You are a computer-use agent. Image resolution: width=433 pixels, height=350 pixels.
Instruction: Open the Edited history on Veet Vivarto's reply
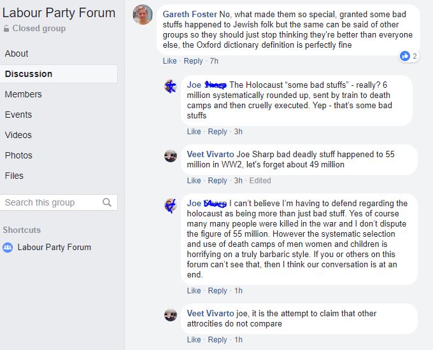[x=260, y=181]
